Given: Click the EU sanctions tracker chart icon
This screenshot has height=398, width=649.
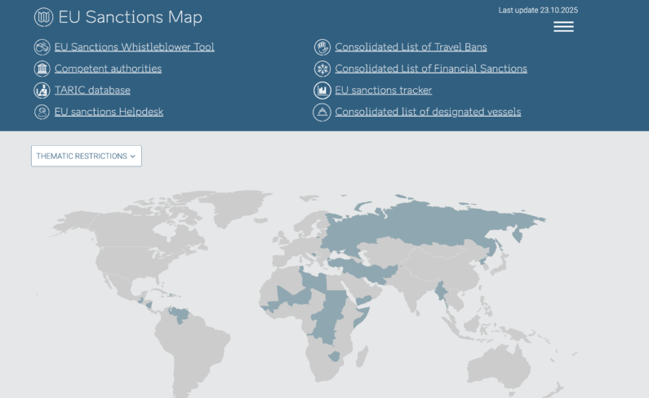Looking at the screenshot, I should click(x=322, y=91).
